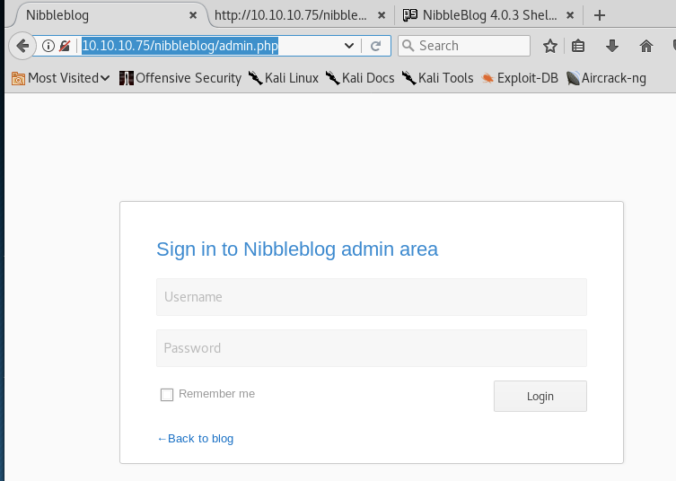Follow the Back to blog link
Image resolution: width=676 pixels, height=481 pixels.
pyautogui.click(x=195, y=439)
